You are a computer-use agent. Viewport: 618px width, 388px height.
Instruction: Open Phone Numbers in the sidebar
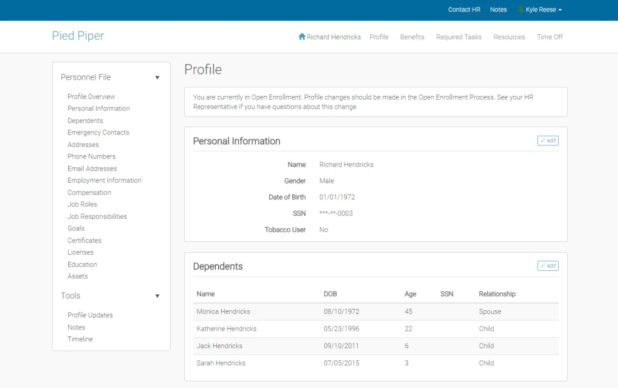(x=91, y=156)
